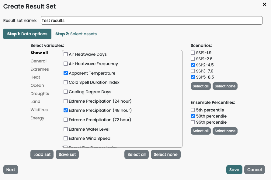
Task: Disable the SSP2-4.5 scenario
Action: tap(193, 65)
